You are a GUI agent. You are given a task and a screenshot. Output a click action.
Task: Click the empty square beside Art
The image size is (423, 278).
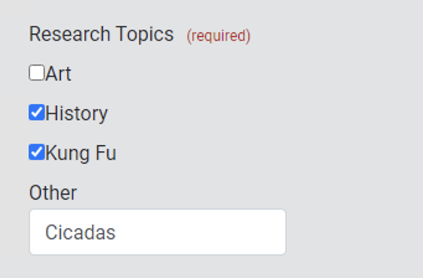tap(37, 73)
